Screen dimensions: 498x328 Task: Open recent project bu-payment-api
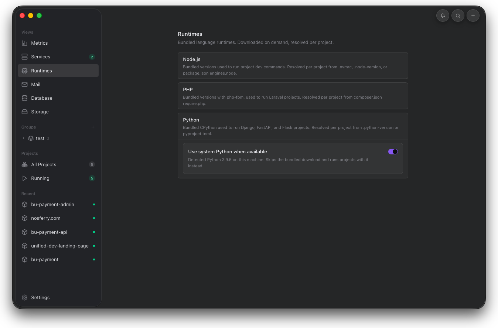pos(58,232)
